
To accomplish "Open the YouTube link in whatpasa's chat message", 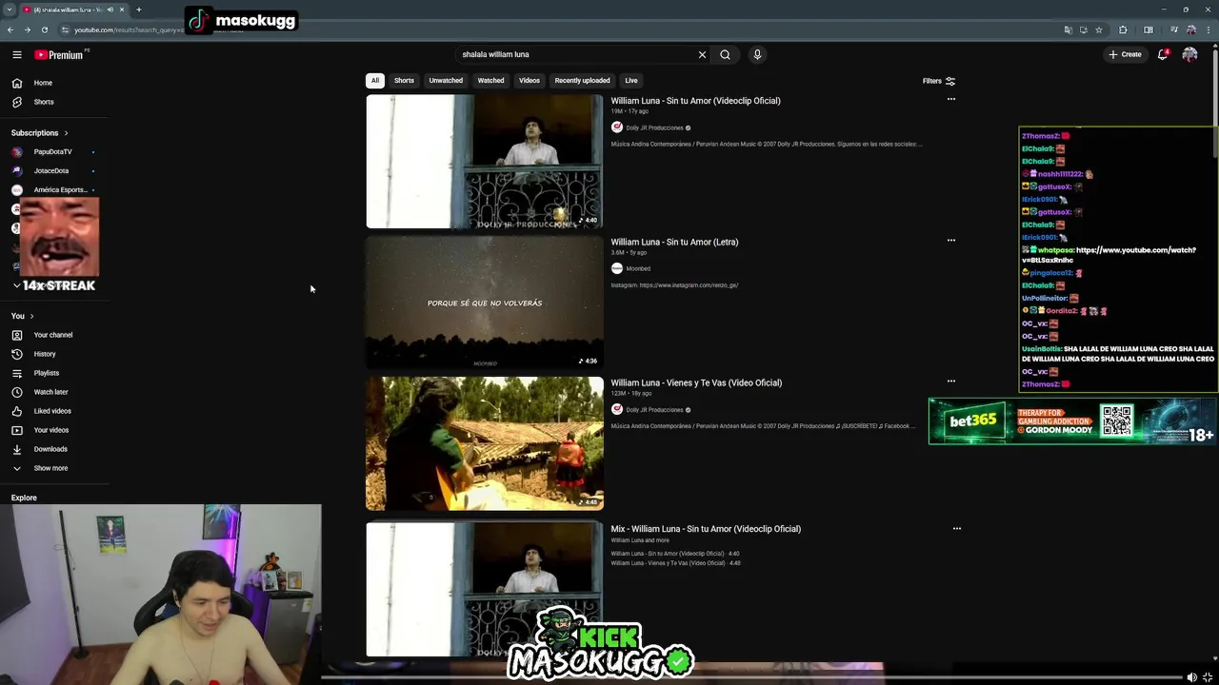I will (x=1109, y=255).
